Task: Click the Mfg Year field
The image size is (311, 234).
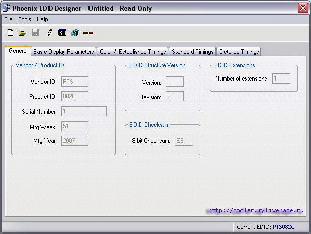Action: coord(75,141)
